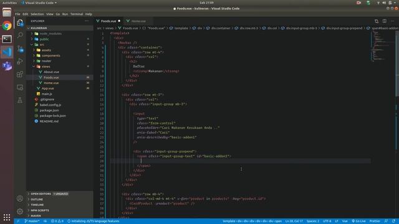Launch Google Chrome from the dock
This screenshot has width=399, height=224.
click(7, 26)
